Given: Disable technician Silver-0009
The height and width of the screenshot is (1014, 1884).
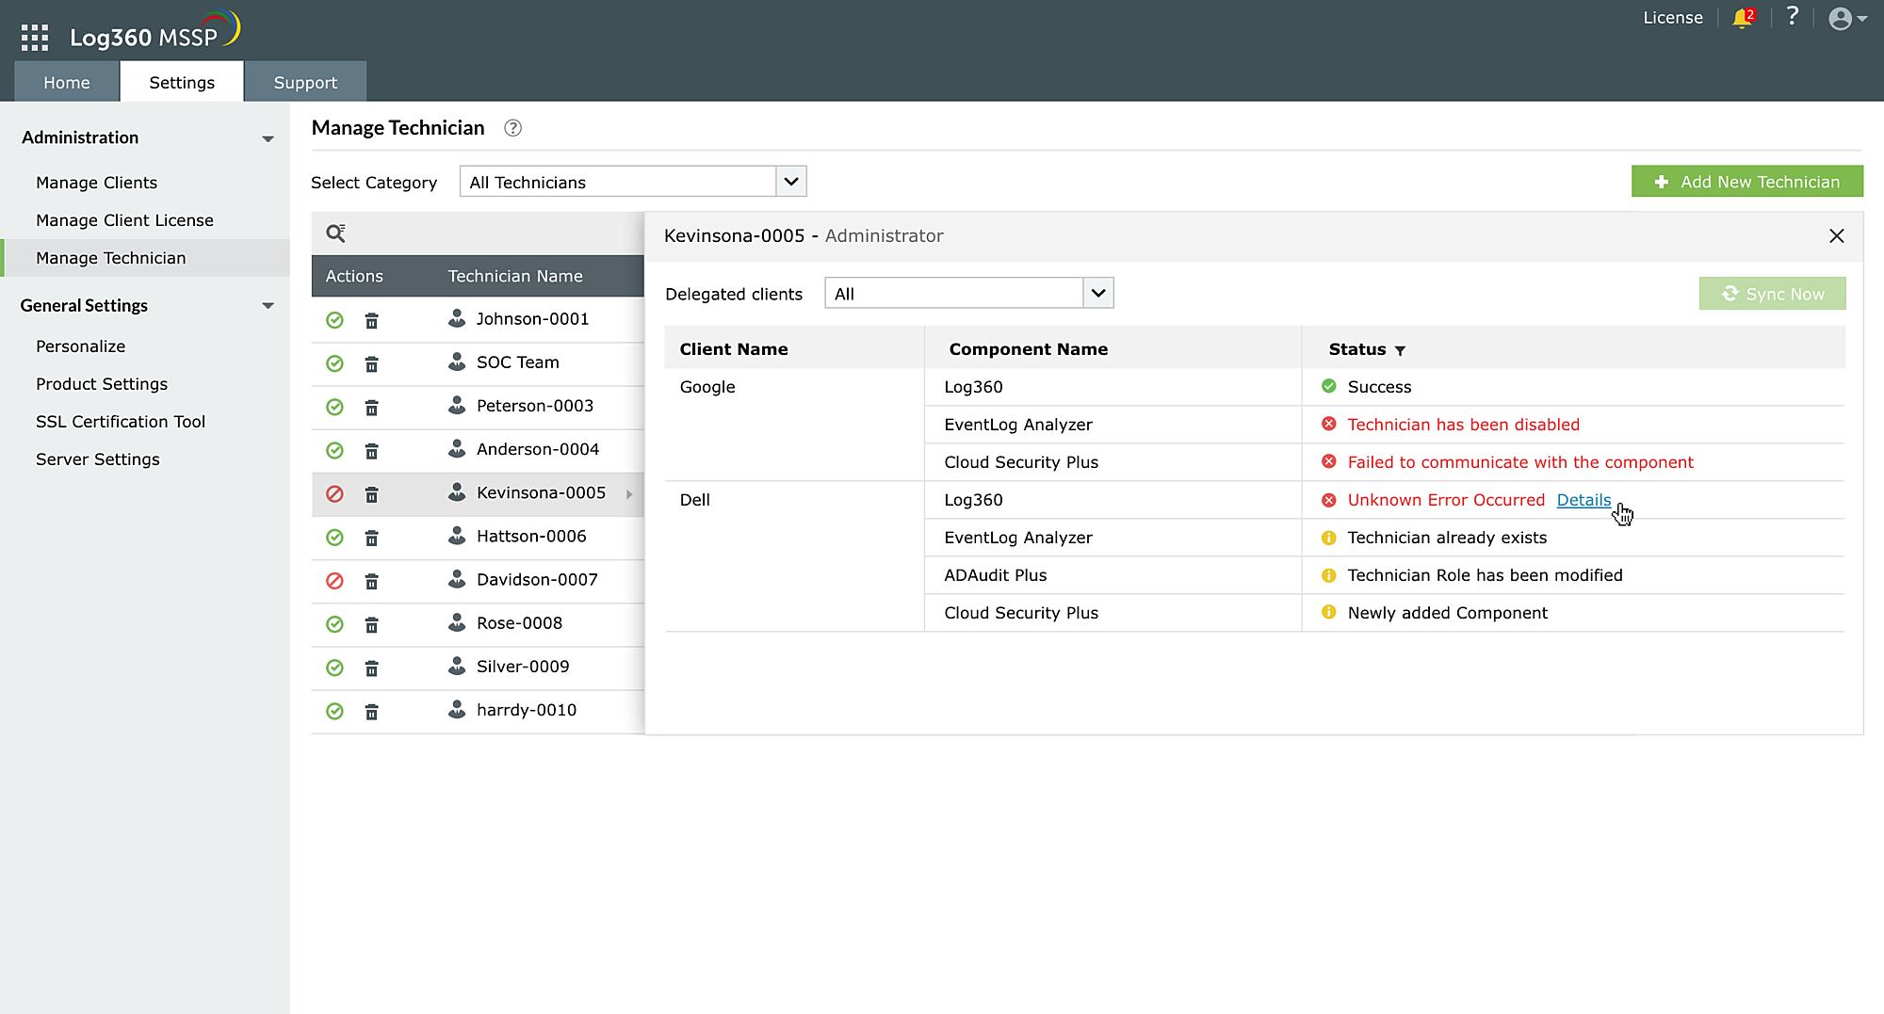Looking at the screenshot, I should pyautogui.click(x=334, y=668).
